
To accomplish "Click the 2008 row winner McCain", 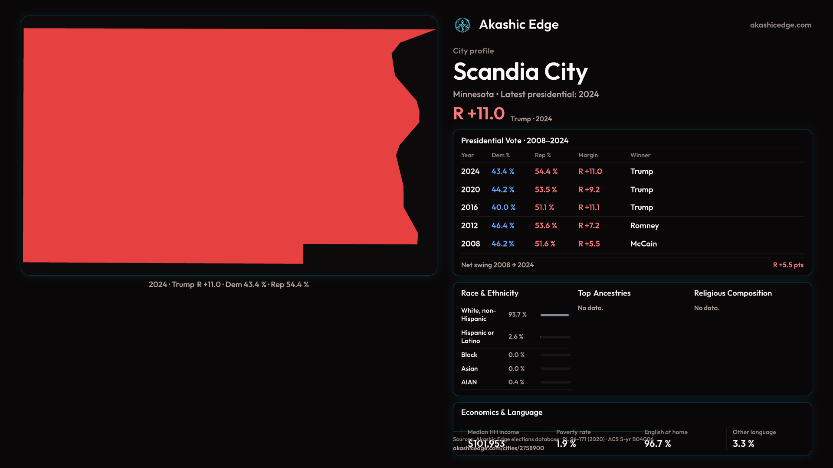I will pyautogui.click(x=643, y=244).
